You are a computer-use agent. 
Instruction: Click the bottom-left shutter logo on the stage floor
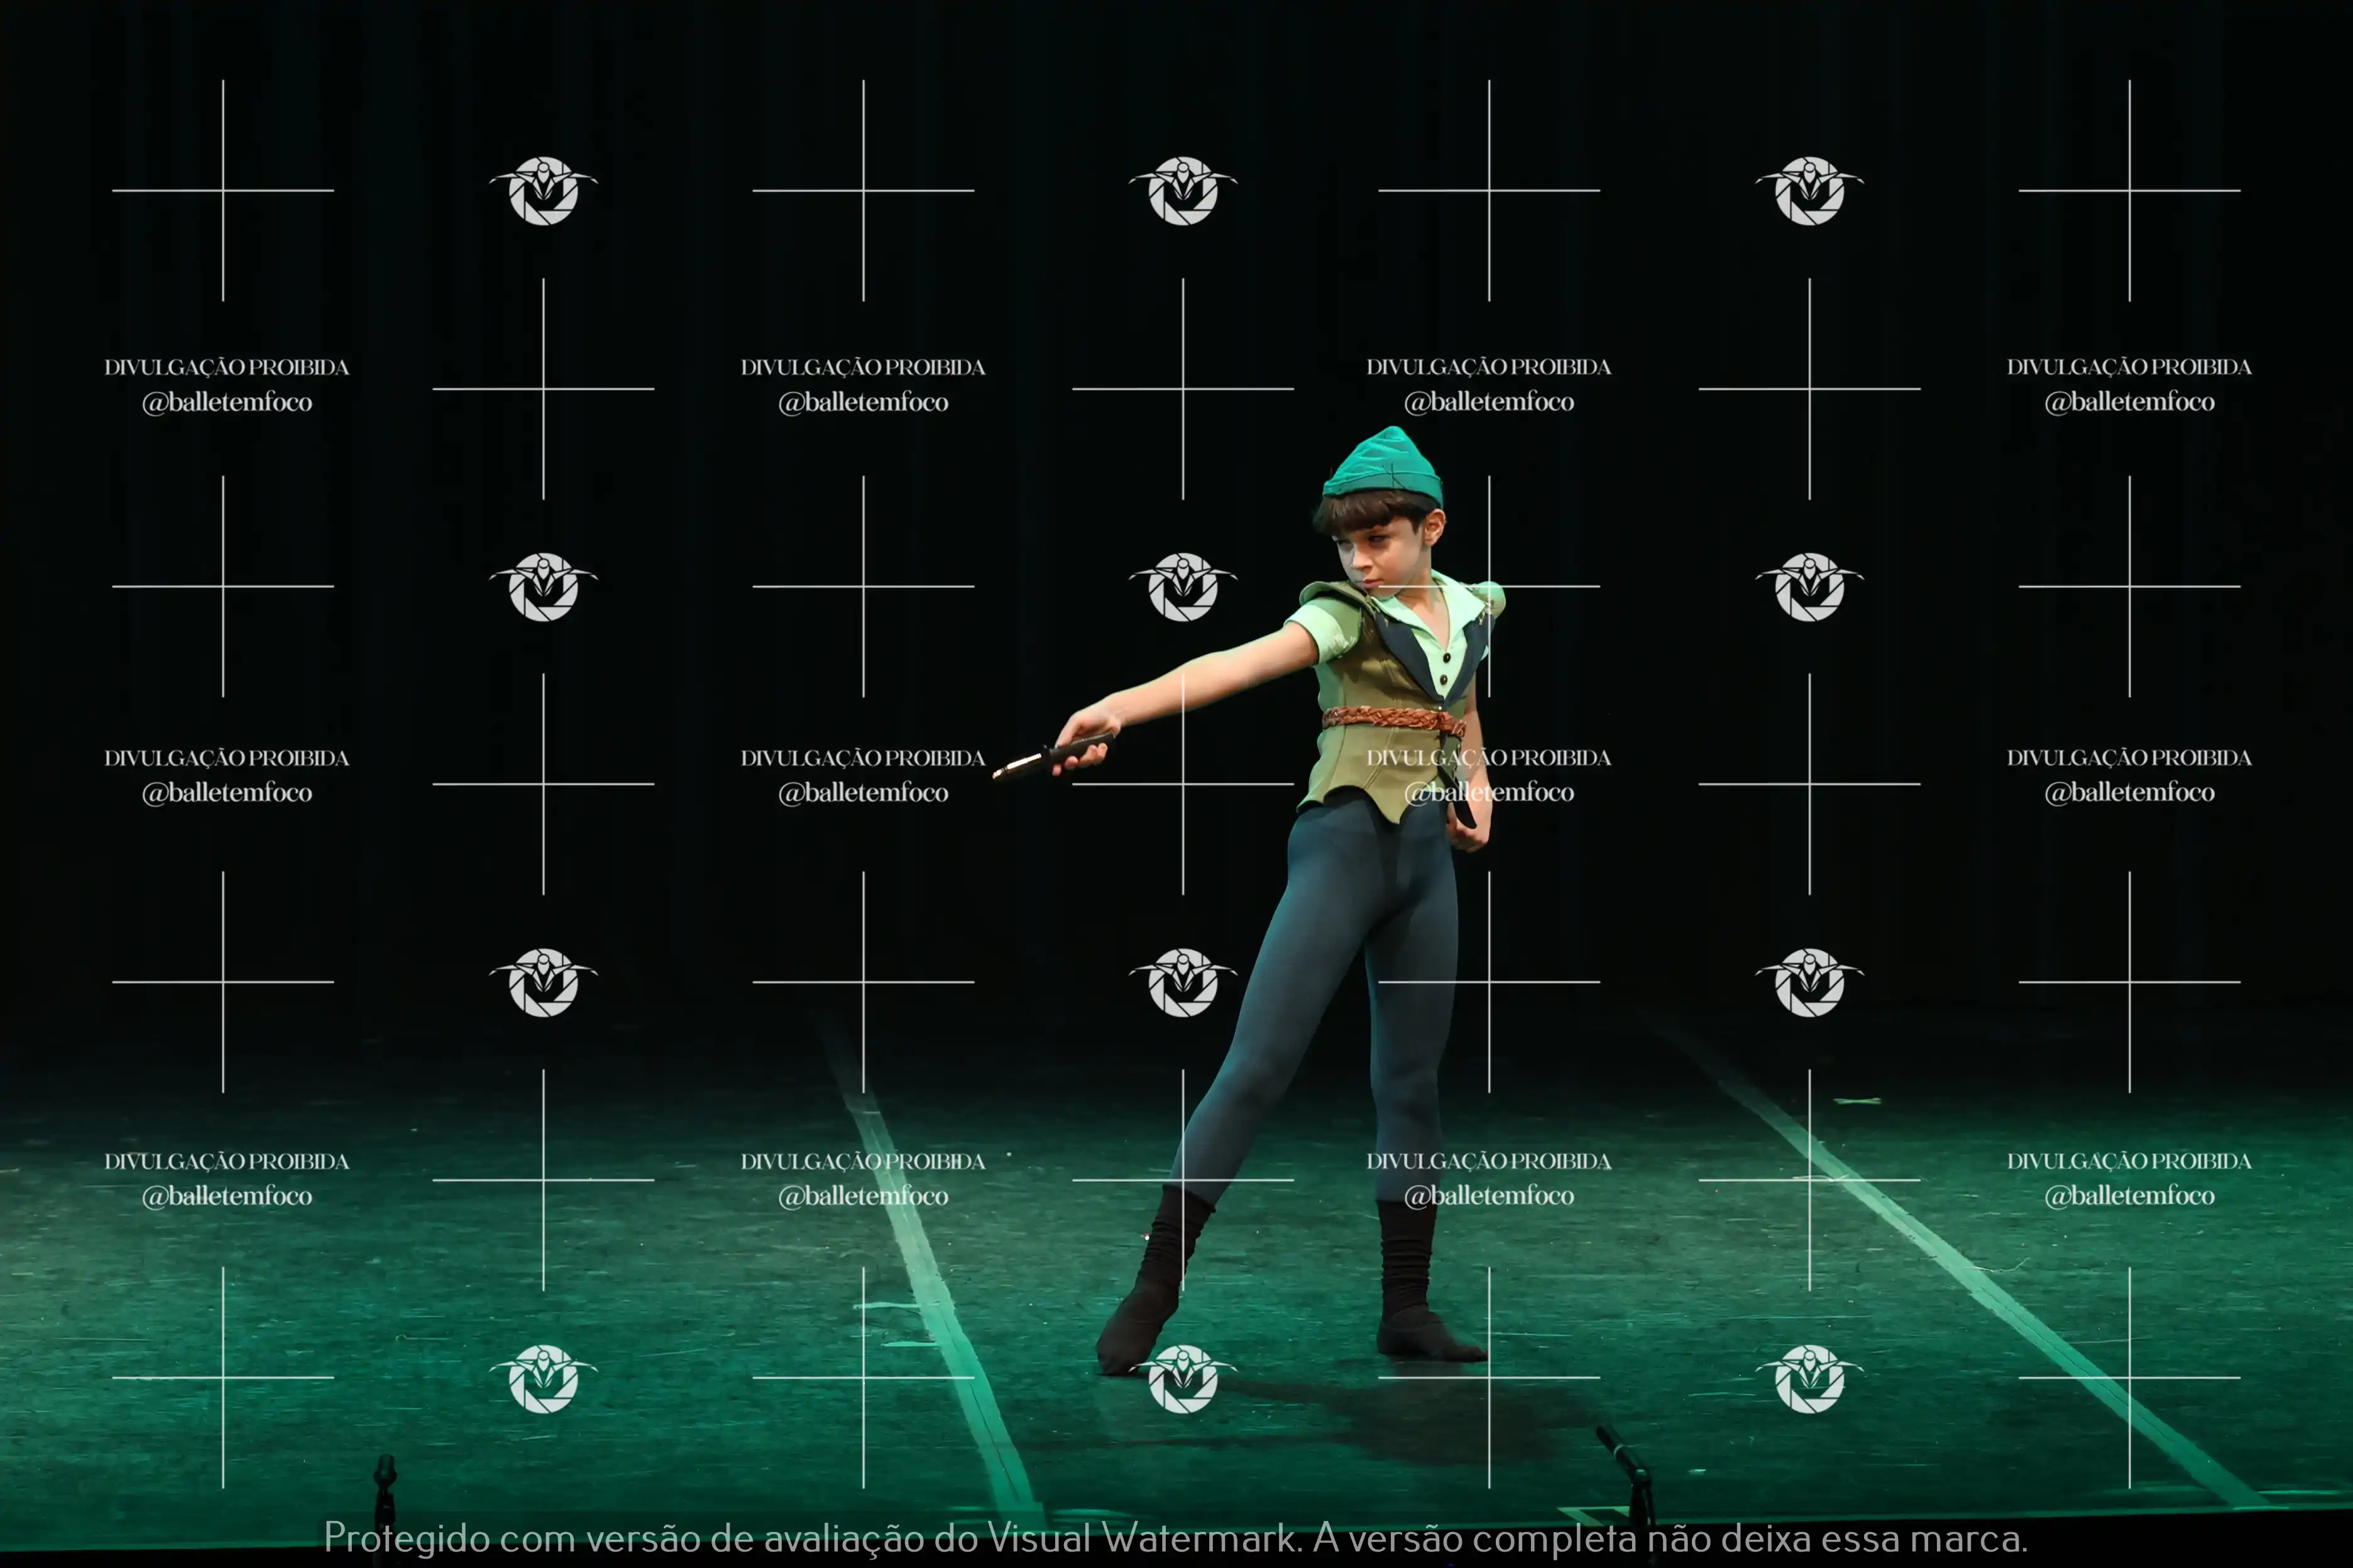[x=543, y=1379]
